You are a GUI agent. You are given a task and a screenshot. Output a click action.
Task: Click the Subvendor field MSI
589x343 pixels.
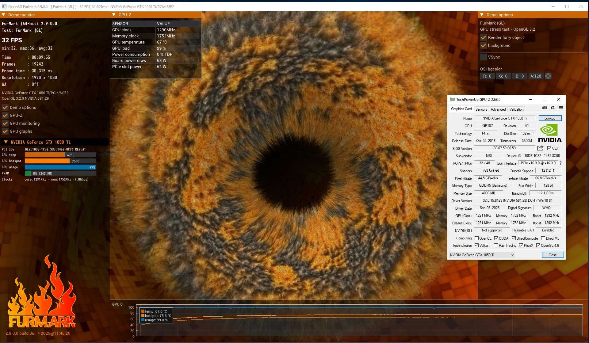click(x=489, y=156)
